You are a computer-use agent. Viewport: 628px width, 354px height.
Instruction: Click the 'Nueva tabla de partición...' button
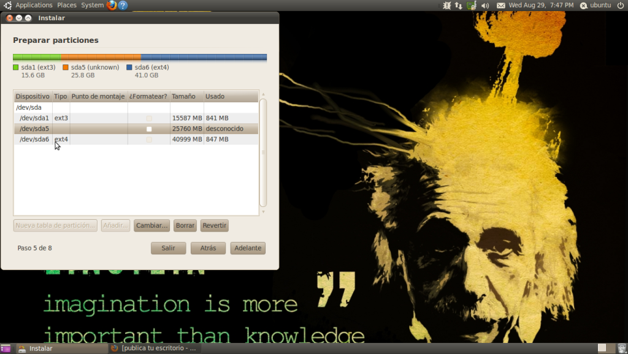coord(55,225)
